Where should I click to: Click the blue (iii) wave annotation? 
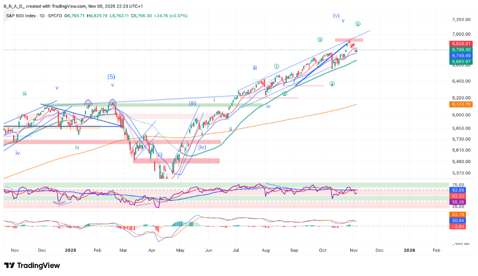coord(192,103)
